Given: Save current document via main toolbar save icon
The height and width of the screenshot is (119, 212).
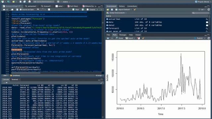Looking at the screenshot, I should click(x=21, y=2).
